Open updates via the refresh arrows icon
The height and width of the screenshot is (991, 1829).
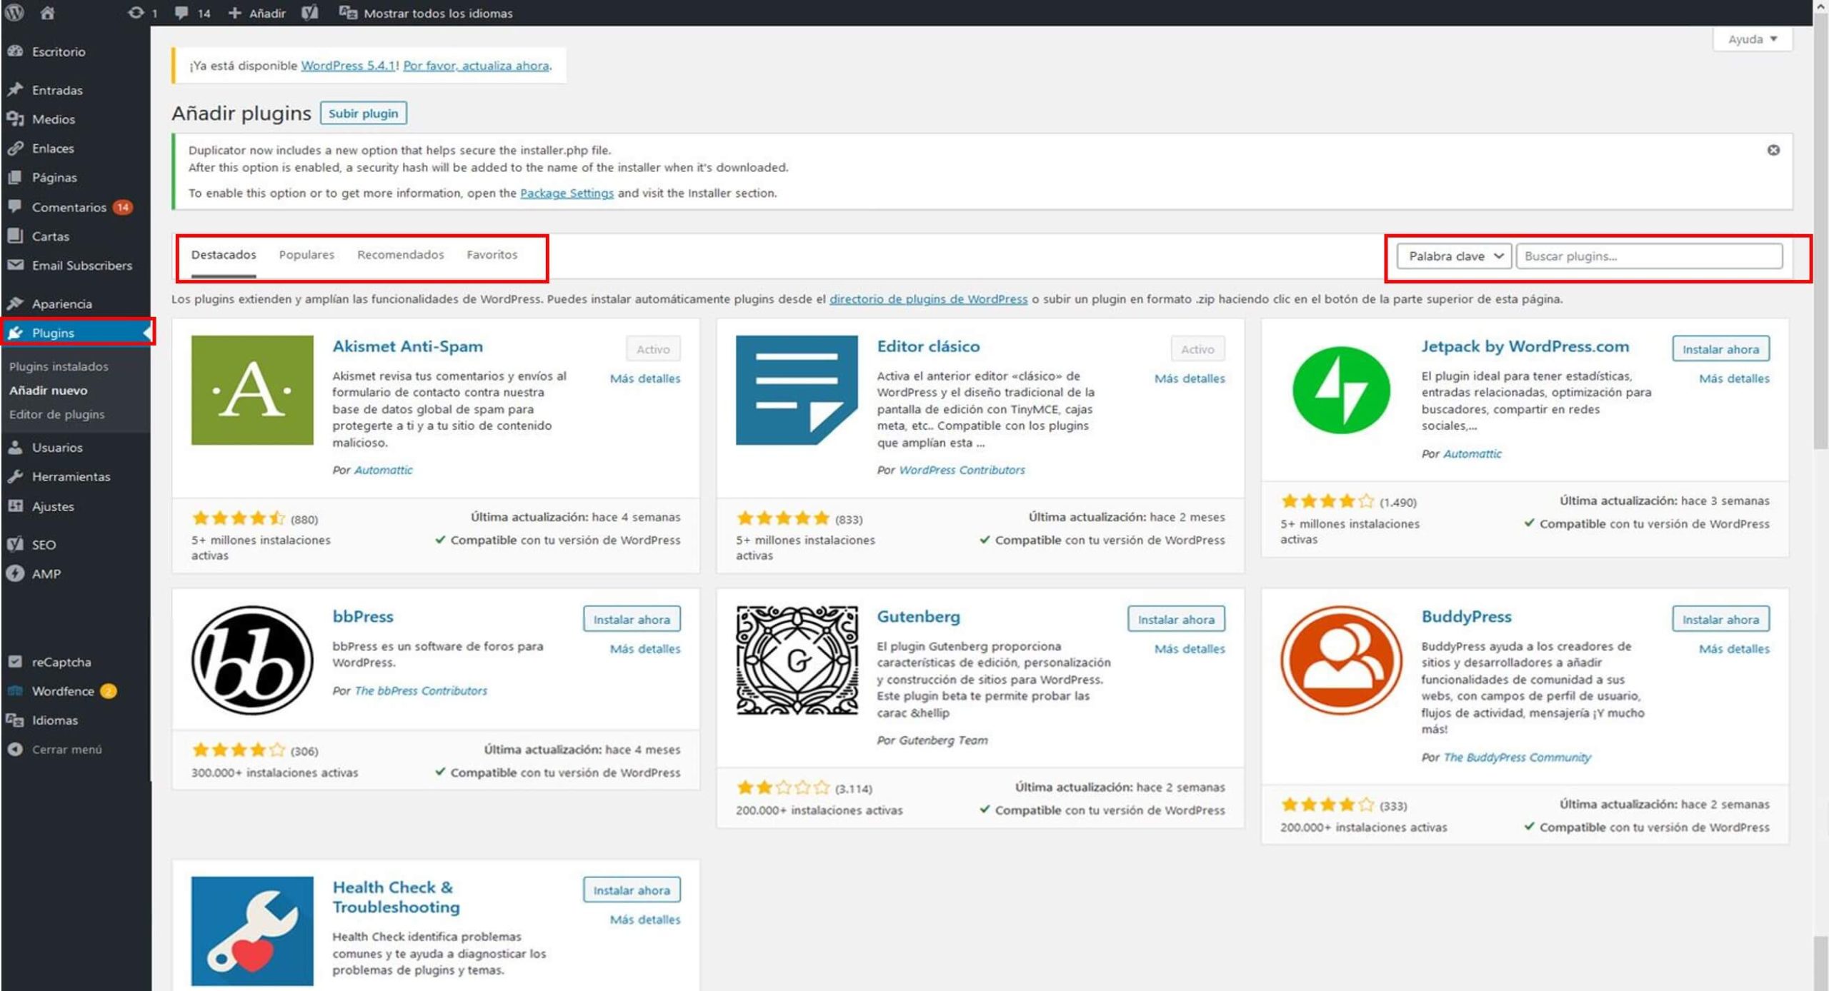click(x=134, y=12)
